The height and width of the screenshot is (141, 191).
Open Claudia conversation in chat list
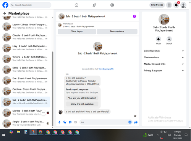coord(26,37)
